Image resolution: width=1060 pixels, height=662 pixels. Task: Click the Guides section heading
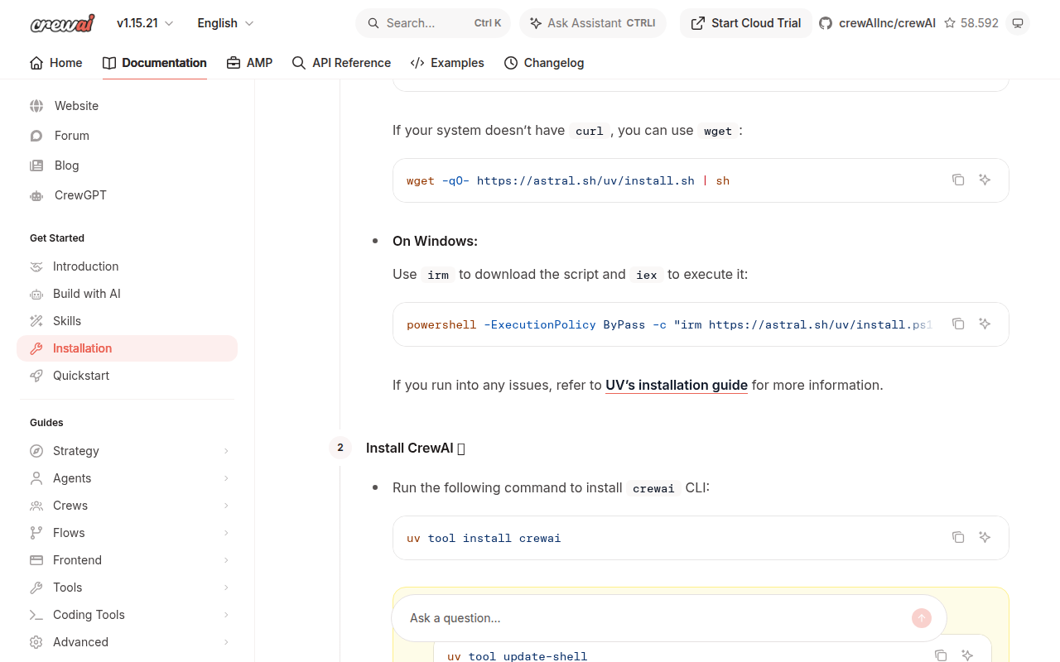tap(46, 423)
